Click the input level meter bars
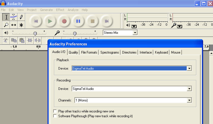213x124 pixels. [x=193, y=17]
